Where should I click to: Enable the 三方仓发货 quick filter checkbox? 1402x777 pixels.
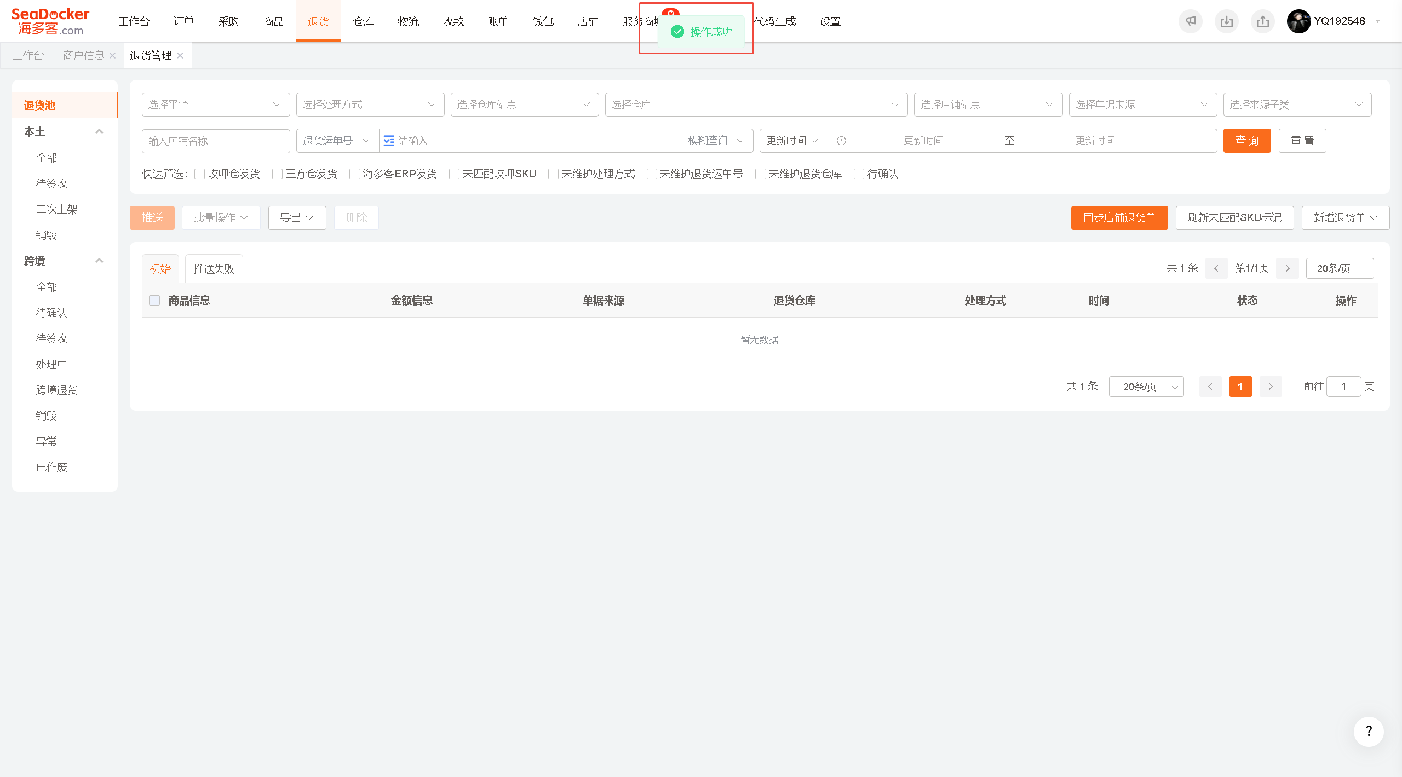pyautogui.click(x=278, y=174)
